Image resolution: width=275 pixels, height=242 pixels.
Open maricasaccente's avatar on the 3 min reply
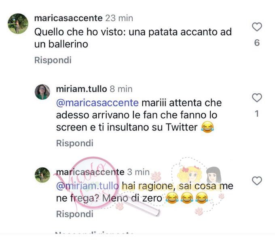coord(42,175)
